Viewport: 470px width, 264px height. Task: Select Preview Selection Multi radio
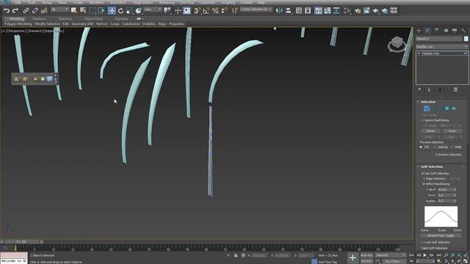452,147
